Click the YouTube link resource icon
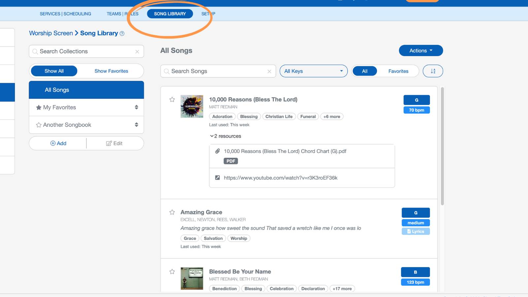 217,178
